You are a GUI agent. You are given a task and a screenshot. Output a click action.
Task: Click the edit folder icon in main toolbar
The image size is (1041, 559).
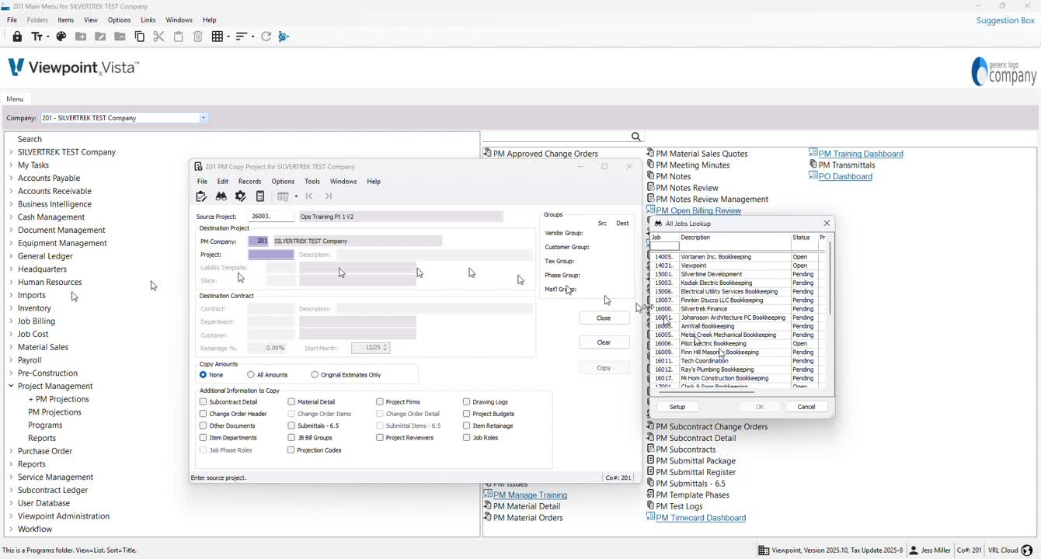point(100,36)
